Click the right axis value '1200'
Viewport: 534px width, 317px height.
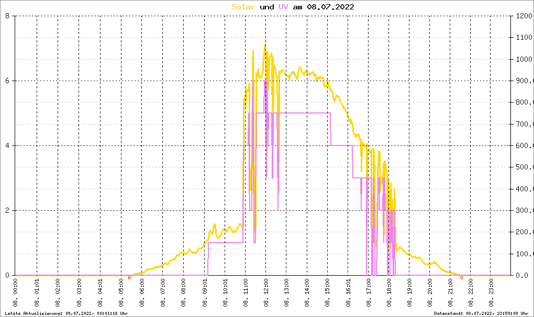524,16
